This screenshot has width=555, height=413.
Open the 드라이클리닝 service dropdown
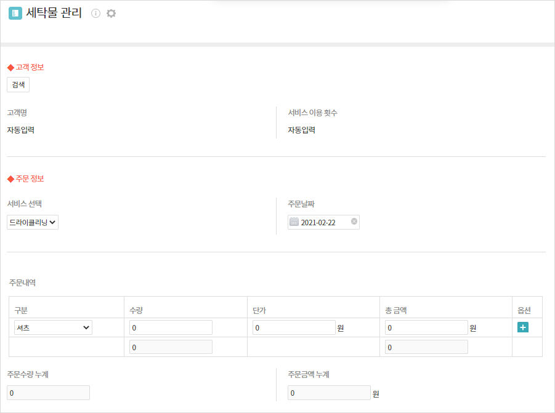click(33, 222)
